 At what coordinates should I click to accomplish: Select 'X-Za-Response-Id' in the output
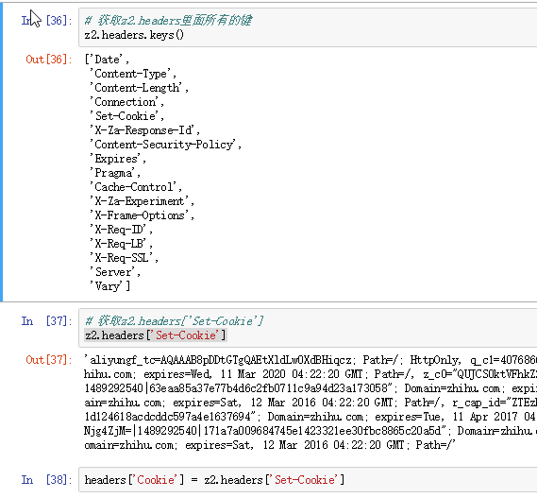pos(143,130)
